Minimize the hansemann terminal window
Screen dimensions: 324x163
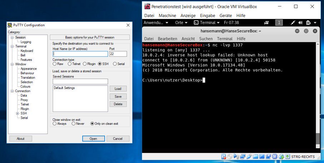[x=297, y=31]
